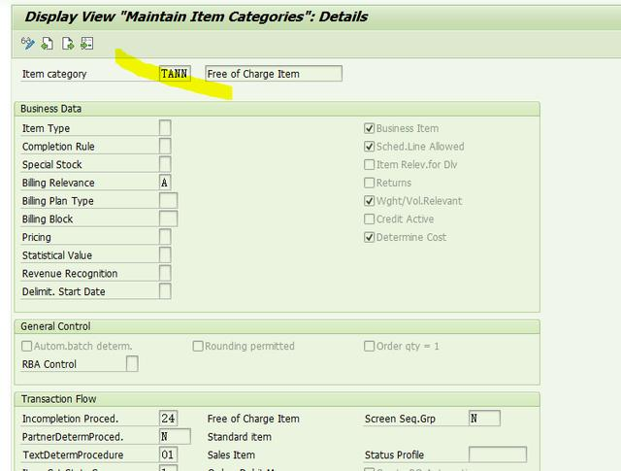Click the TextDetermProcedure field
Image resolution: width=621 pixels, height=471 pixels.
click(x=168, y=454)
